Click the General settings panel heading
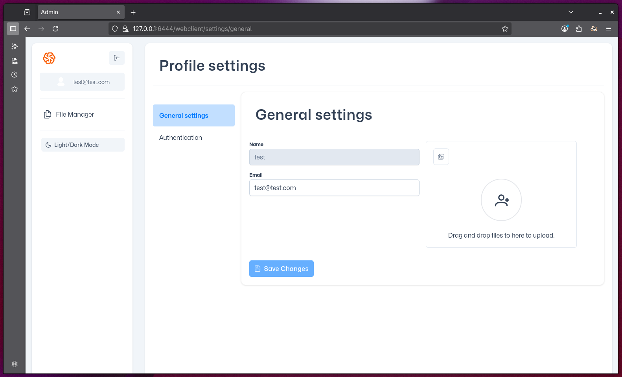 [x=314, y=115]
